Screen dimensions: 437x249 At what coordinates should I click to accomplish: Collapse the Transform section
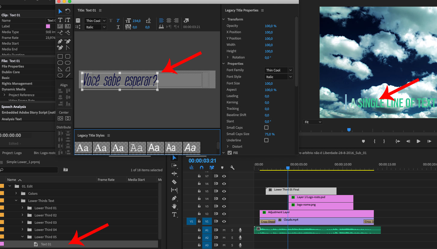tap(224, 19)
